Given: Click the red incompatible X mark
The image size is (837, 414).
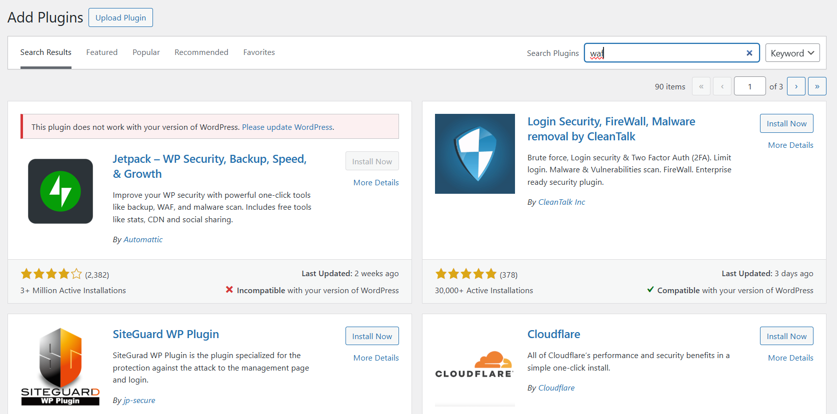Looking at the screenshot, I should click(x=229, y=290).
